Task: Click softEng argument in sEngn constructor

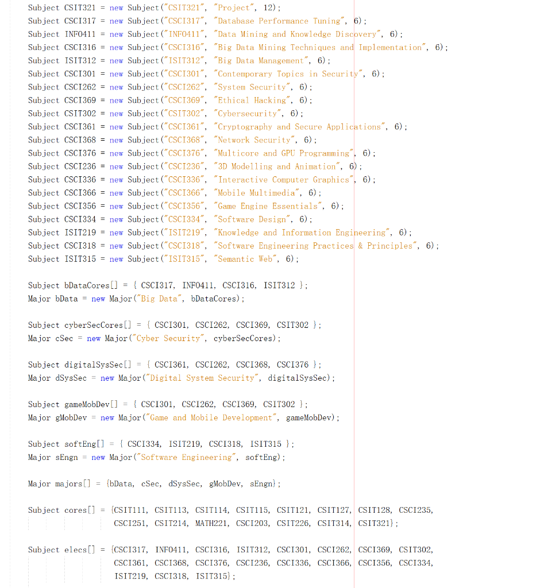Action: point(261,458)
